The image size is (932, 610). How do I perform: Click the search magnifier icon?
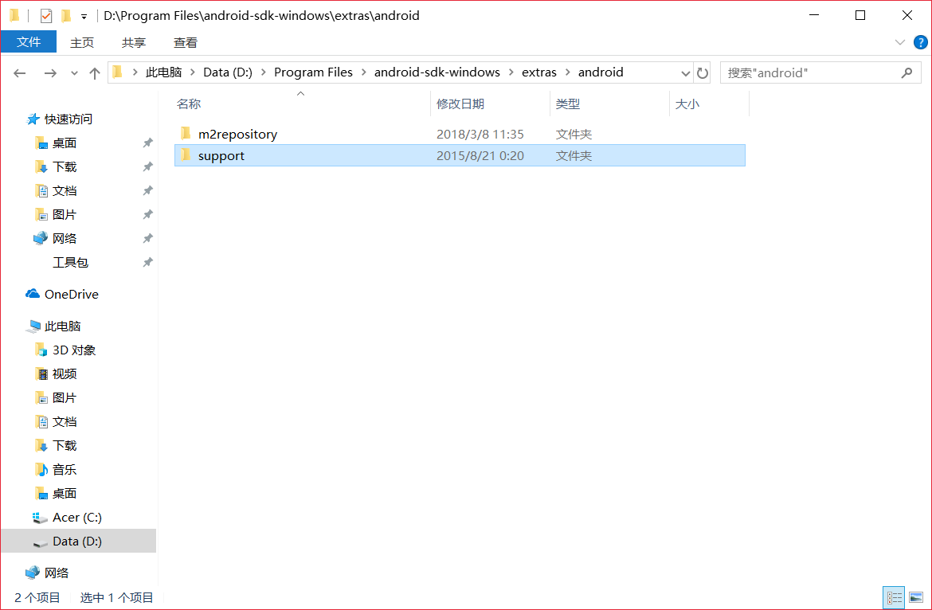tap(907, 72)
